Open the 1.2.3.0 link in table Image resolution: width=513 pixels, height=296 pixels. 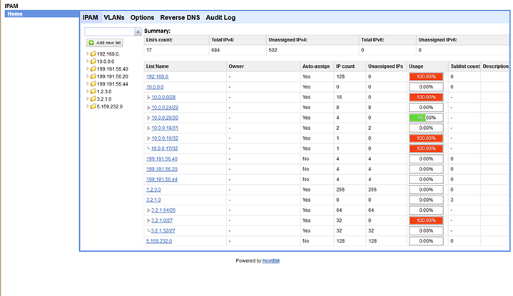click(x=153, y=190)
